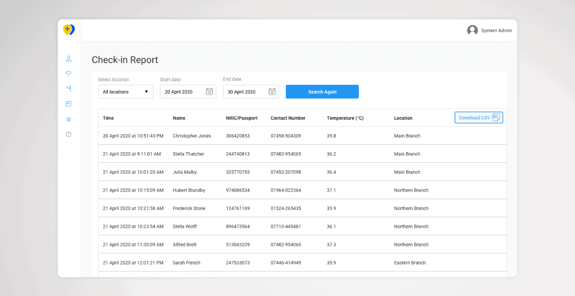This screenshot has width=575, height=296.
Task: Click contact number 07458-504309
Action: point(286,136)
